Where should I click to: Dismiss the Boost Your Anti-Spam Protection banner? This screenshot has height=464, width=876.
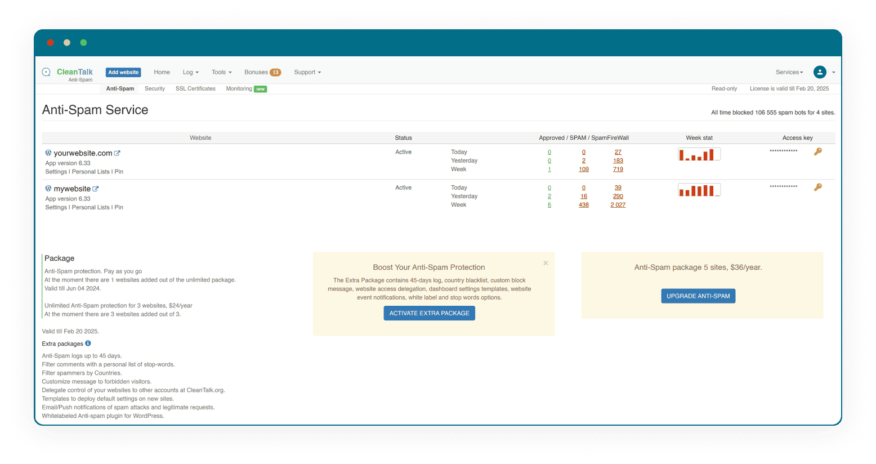point(546,263)
